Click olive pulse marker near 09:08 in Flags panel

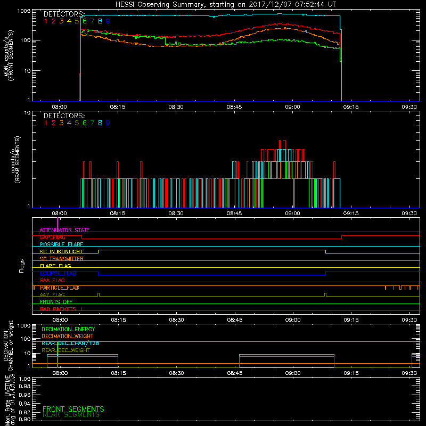coord(325,295)
